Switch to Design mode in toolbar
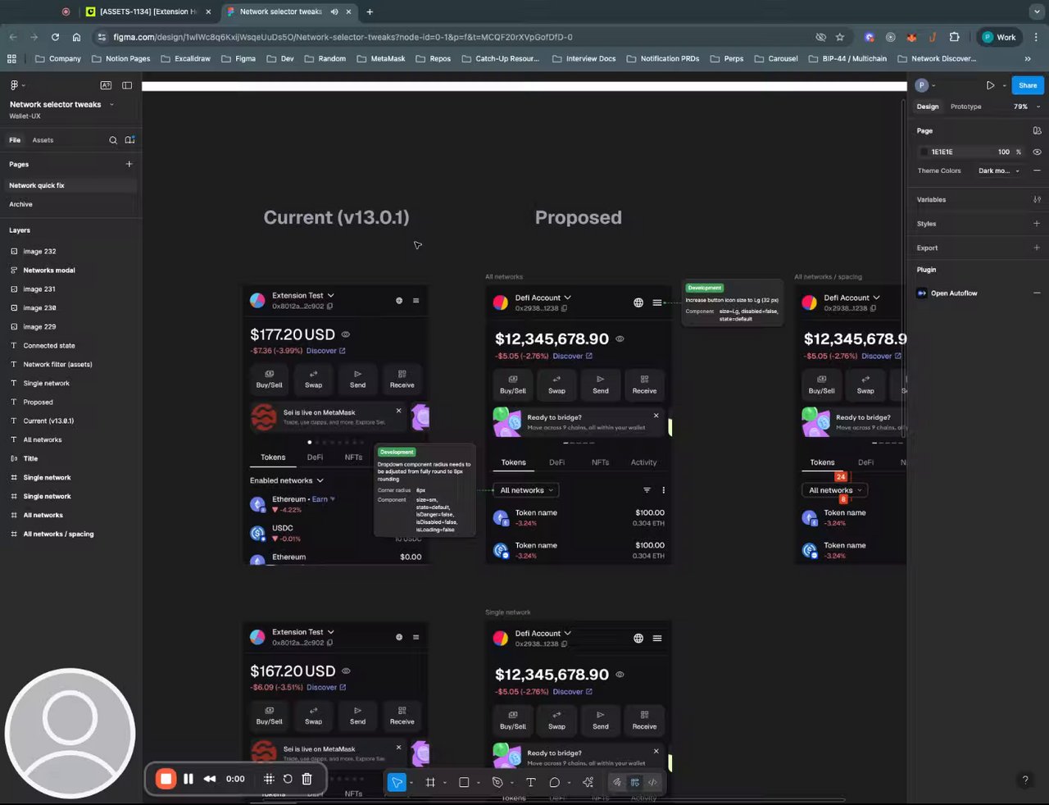This screenshot has height=805, width=1049. (x=635, y=782)
